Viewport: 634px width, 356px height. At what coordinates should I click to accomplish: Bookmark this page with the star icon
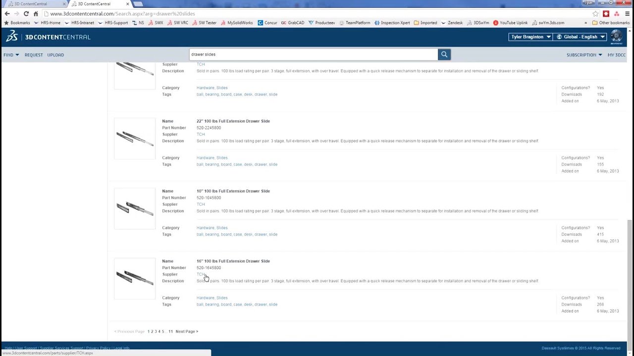point(595,14)
